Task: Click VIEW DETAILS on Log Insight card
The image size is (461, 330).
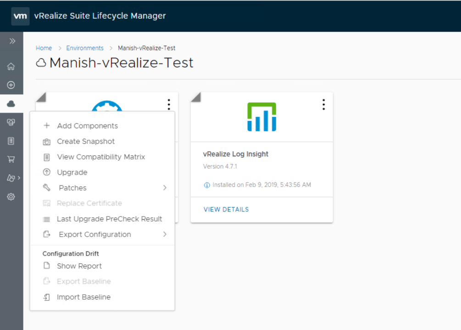Action: pos(226,210)
